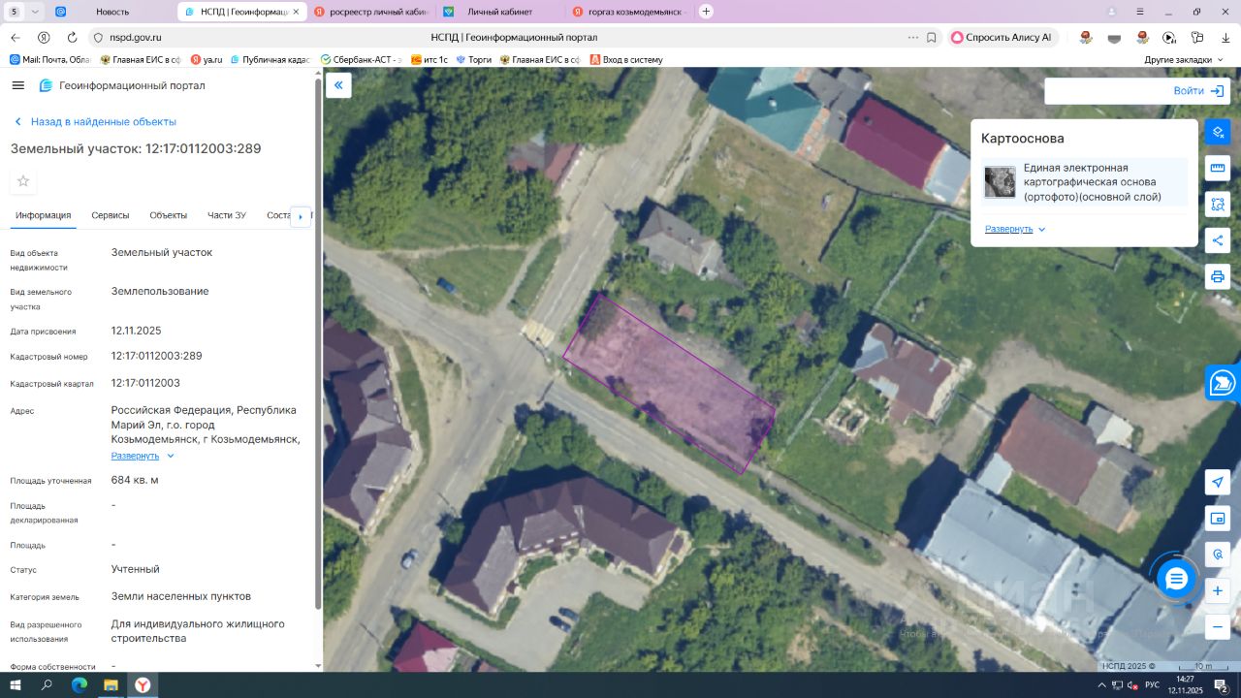Print the map
The image size is (1241, 698).
(1218, 276)
